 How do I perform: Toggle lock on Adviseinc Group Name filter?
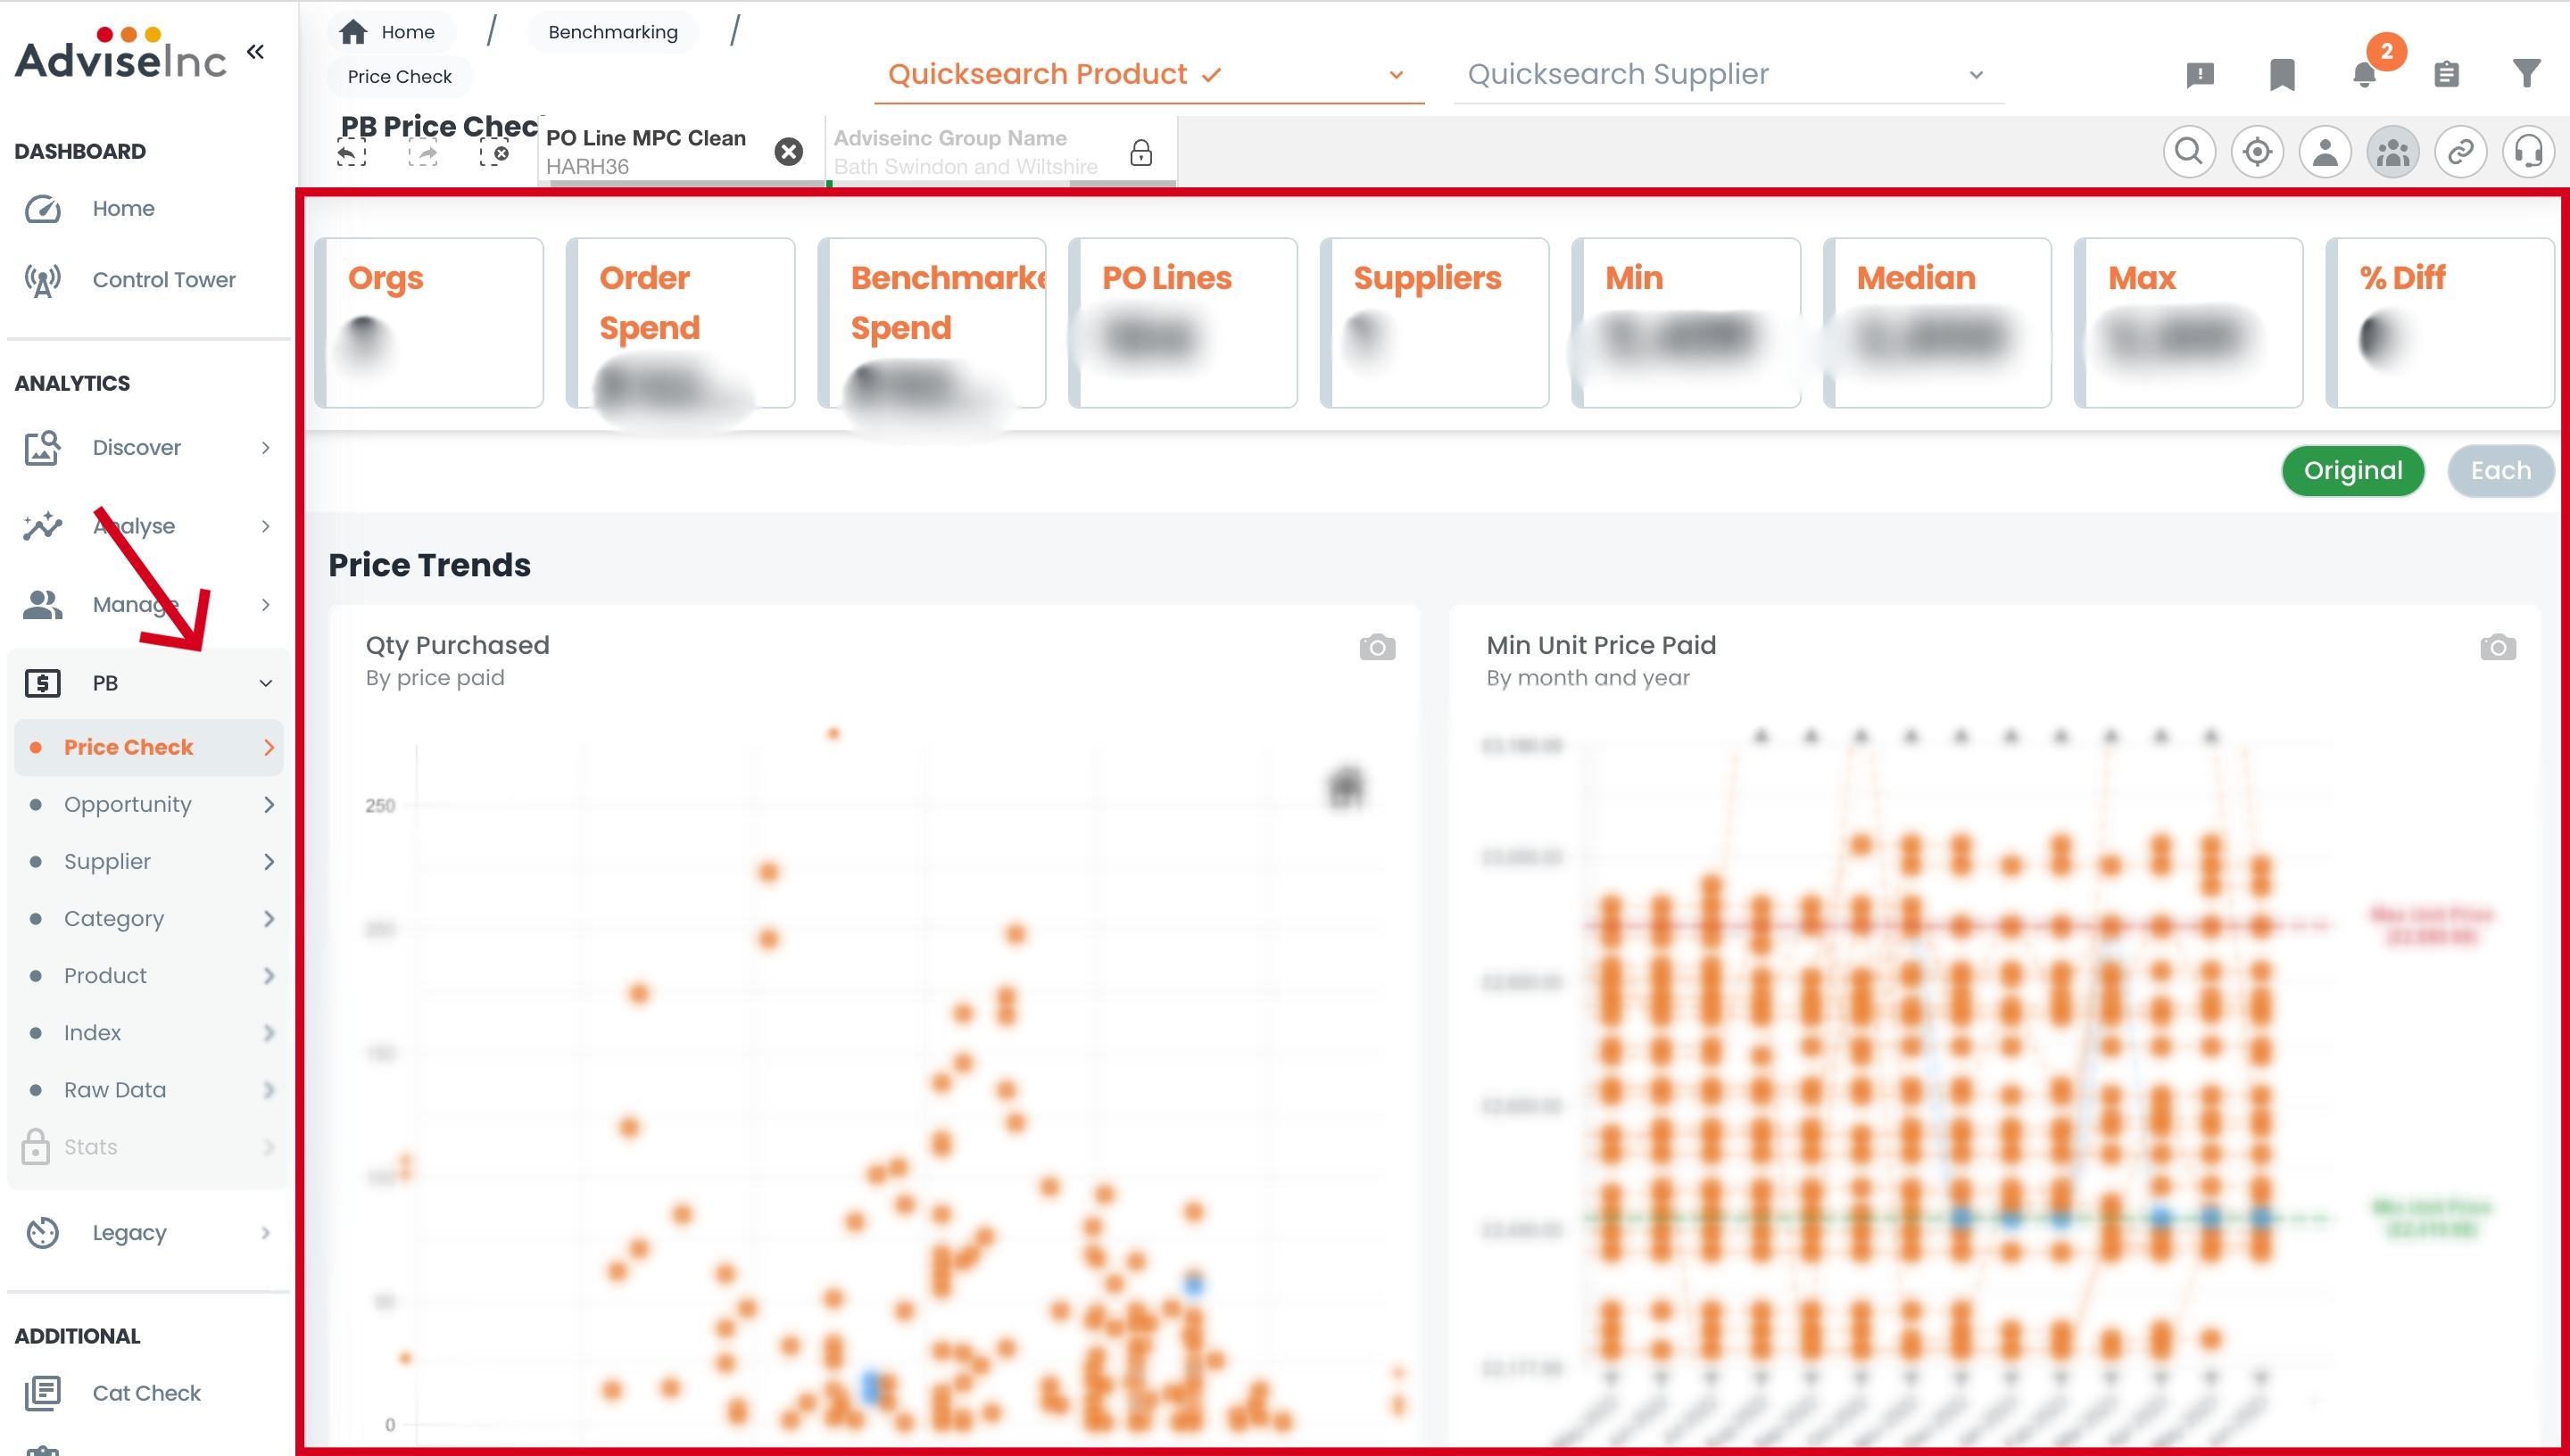[x=1141, y=153]
